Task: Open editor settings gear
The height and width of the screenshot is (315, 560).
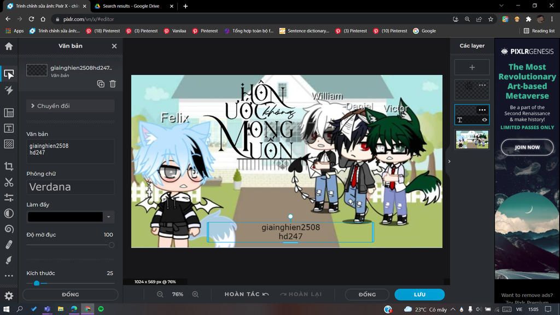Action: coord(9,296)
